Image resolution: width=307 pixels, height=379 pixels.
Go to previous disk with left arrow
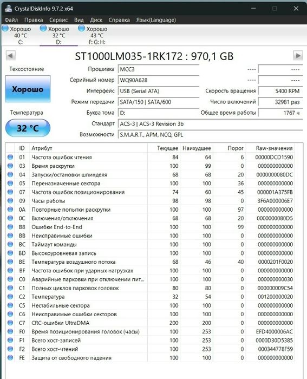pyautogui.click(x=10, y=56)
